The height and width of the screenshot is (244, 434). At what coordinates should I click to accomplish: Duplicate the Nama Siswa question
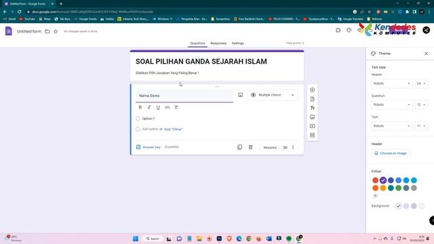[x=239, y=147]
